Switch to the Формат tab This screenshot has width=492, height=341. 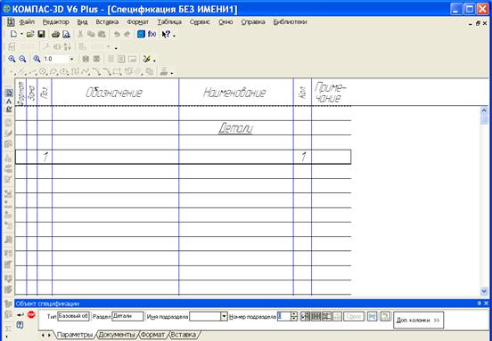(152, 335)
